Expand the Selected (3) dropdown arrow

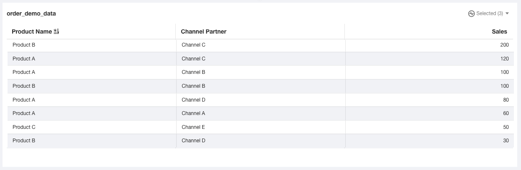tap(507, 13)
